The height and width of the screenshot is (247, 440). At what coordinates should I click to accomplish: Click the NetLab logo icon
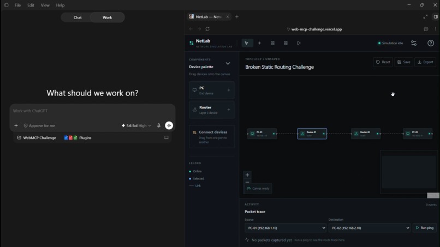pos(192,43)
